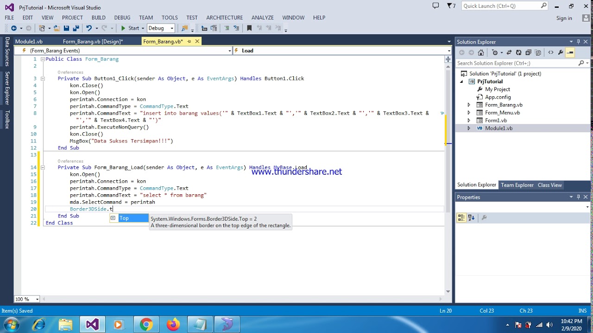The height and width of the screenshot is (333, 593).
Task: Sort Properties panel alphabetically
Action: (471, 217)
